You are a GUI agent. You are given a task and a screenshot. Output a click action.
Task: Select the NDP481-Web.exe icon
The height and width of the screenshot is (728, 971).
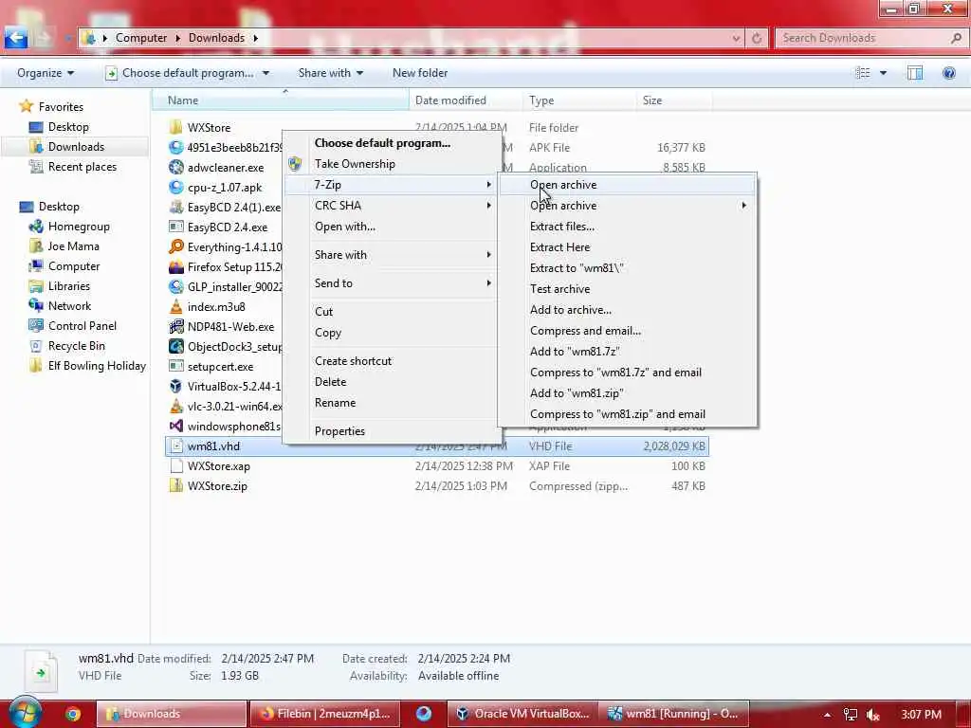pos(175,326)
